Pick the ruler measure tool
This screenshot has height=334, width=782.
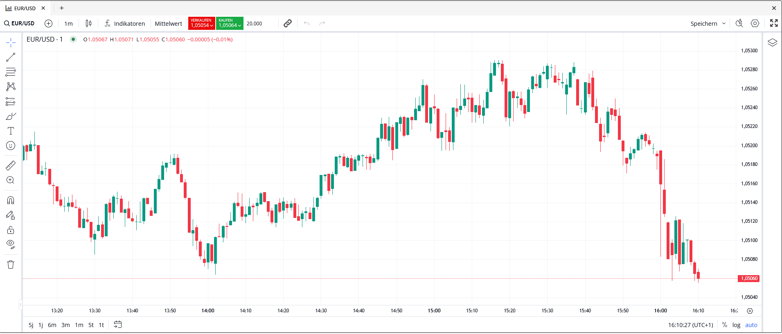click(11, 165)
